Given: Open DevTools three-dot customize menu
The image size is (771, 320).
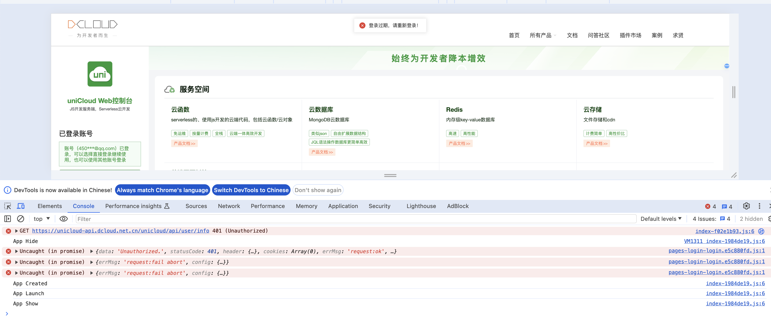Looking at the screenshot, I should tap(759, 206).
